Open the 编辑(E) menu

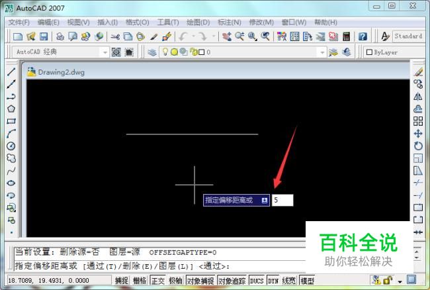(x=48, y=23)
